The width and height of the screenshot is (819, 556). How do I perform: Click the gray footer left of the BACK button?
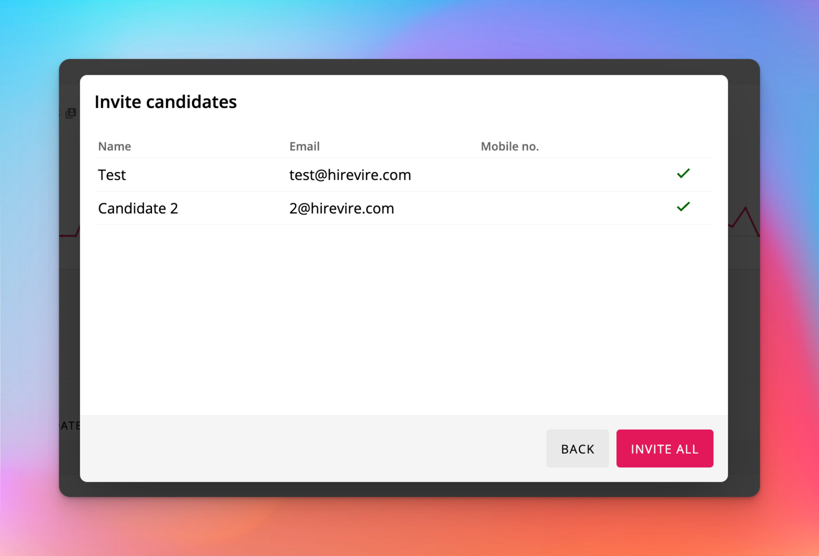click(x=307, y=448)
